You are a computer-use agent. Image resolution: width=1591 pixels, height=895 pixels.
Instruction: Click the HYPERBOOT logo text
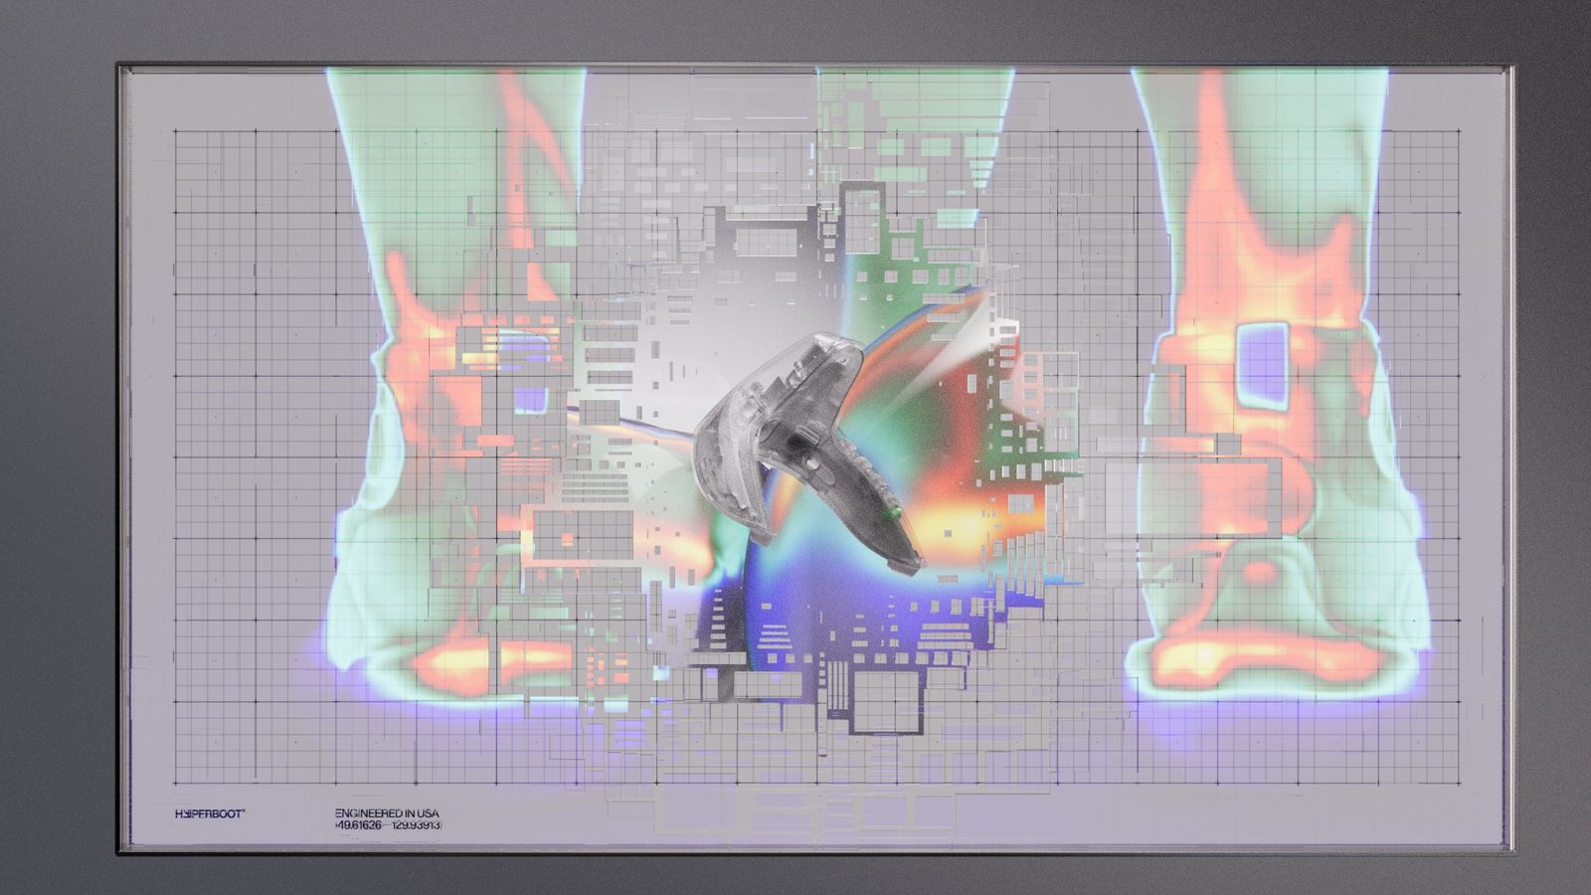click(209, 813)
